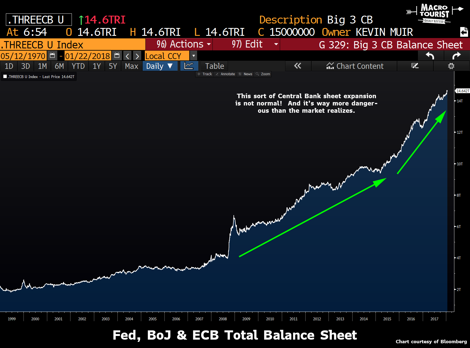Toggle the News overlay

coord(245,74)
